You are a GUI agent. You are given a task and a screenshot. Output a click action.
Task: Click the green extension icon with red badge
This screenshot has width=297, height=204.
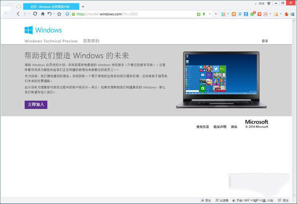(252, 14)
